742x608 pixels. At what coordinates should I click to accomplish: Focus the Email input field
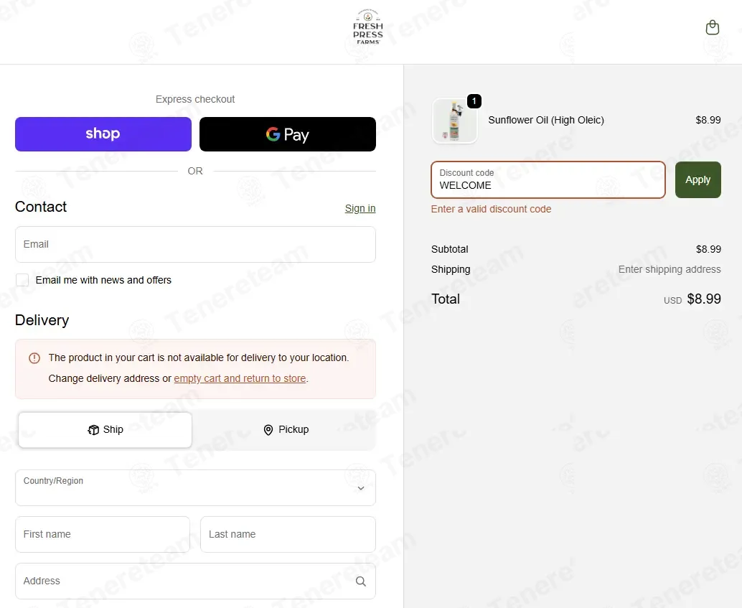(x=195, y=244)
